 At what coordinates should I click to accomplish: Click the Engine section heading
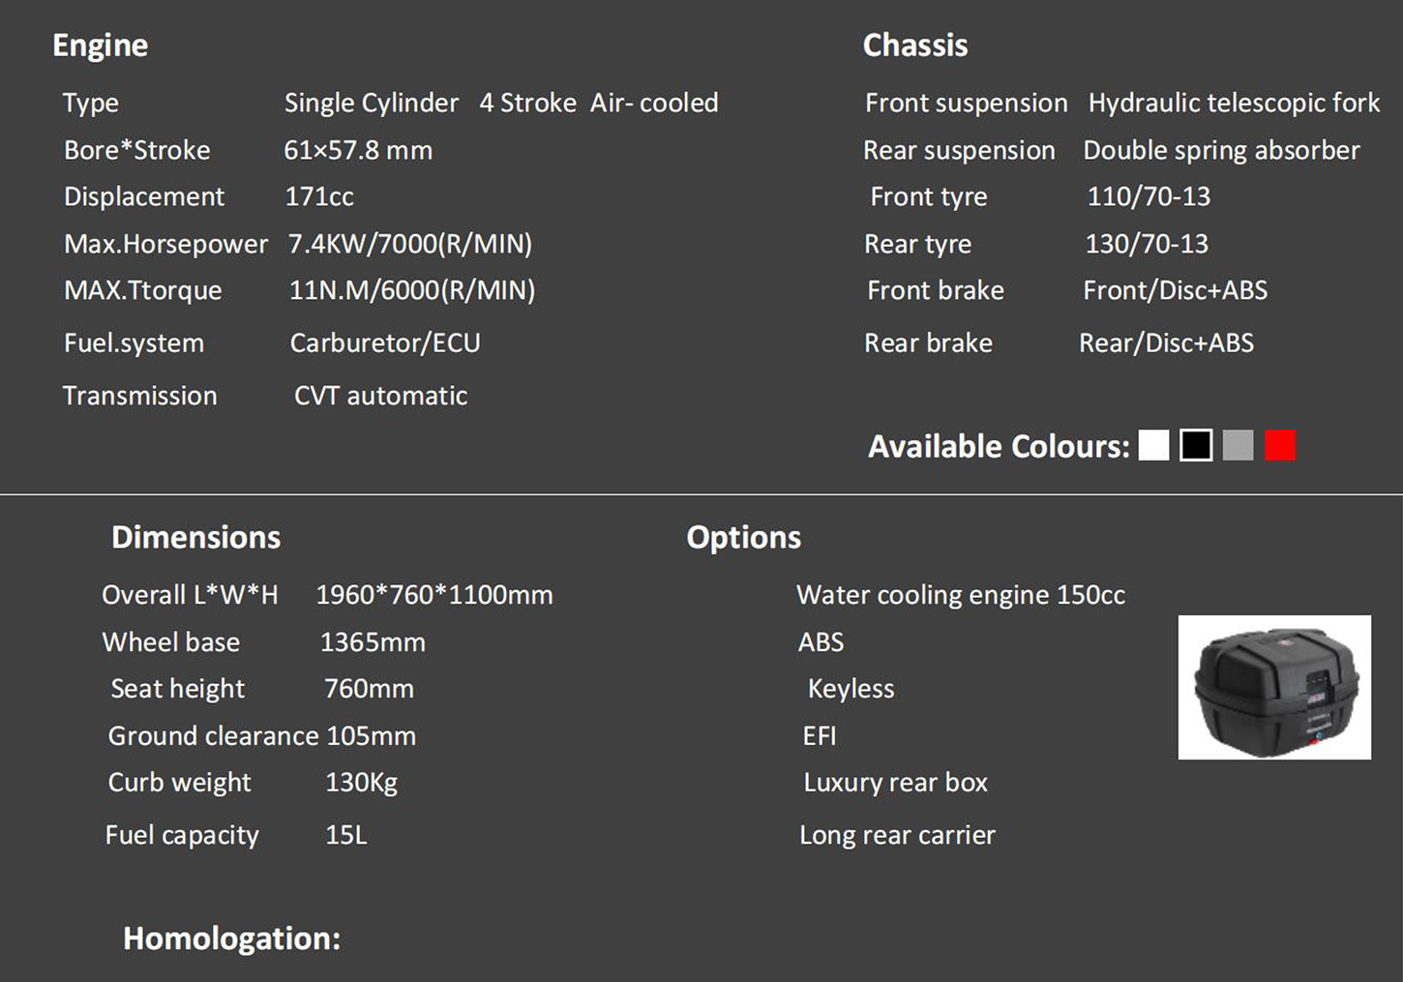pos(101,45)
